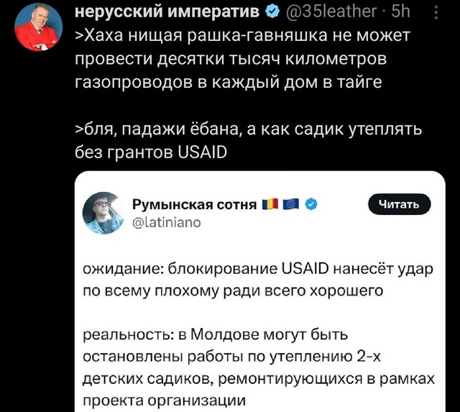Image resolution: width=460 pixels, height=412 pixels.
Task: Click the Romanian flag emoji icon
Action: pyautogui.click(x=270, y=205)
